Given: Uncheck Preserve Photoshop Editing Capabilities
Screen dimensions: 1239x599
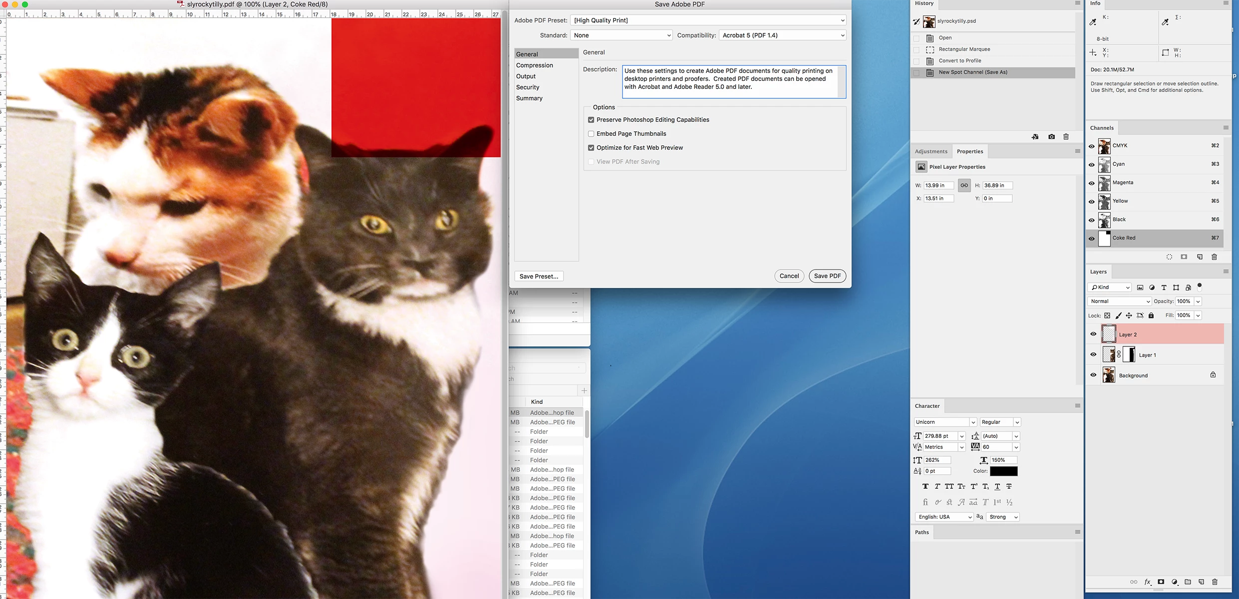Looking at the screenshot, I should tap(591, 120).
